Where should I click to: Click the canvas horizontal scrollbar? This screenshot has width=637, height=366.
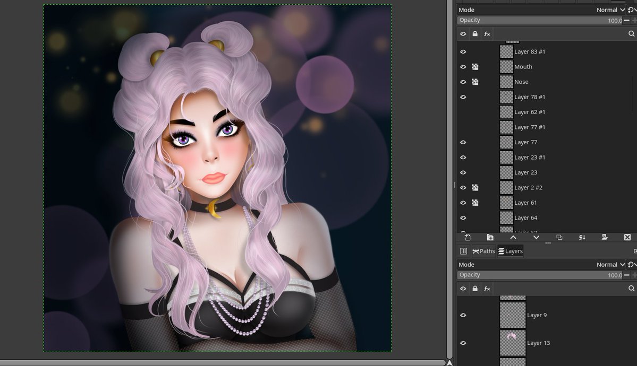(223, 363)
